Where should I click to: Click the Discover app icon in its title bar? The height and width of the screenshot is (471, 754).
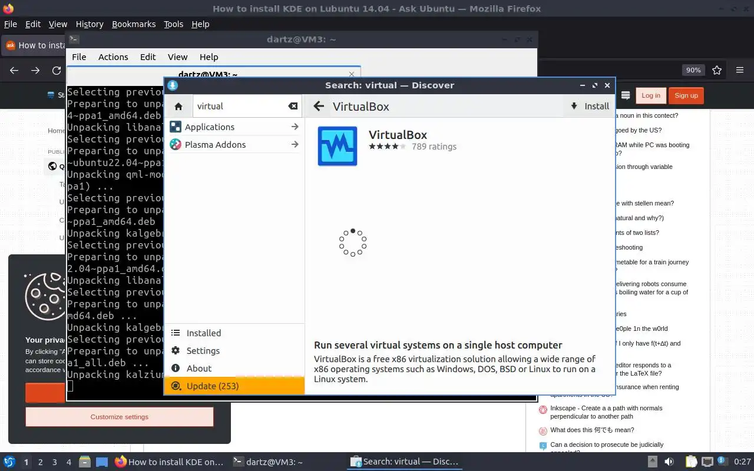[172, 85]
